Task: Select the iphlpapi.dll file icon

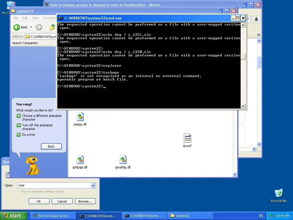Action: click(80, 160)
